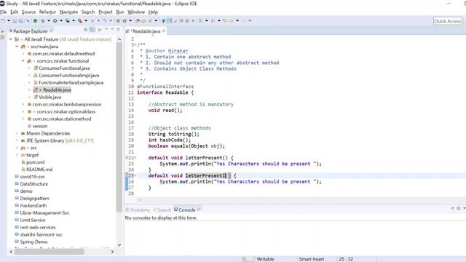Open the Source menu
Image resolution: width=466 pixels, height=262 pixels.
click(x=28, y=12)
